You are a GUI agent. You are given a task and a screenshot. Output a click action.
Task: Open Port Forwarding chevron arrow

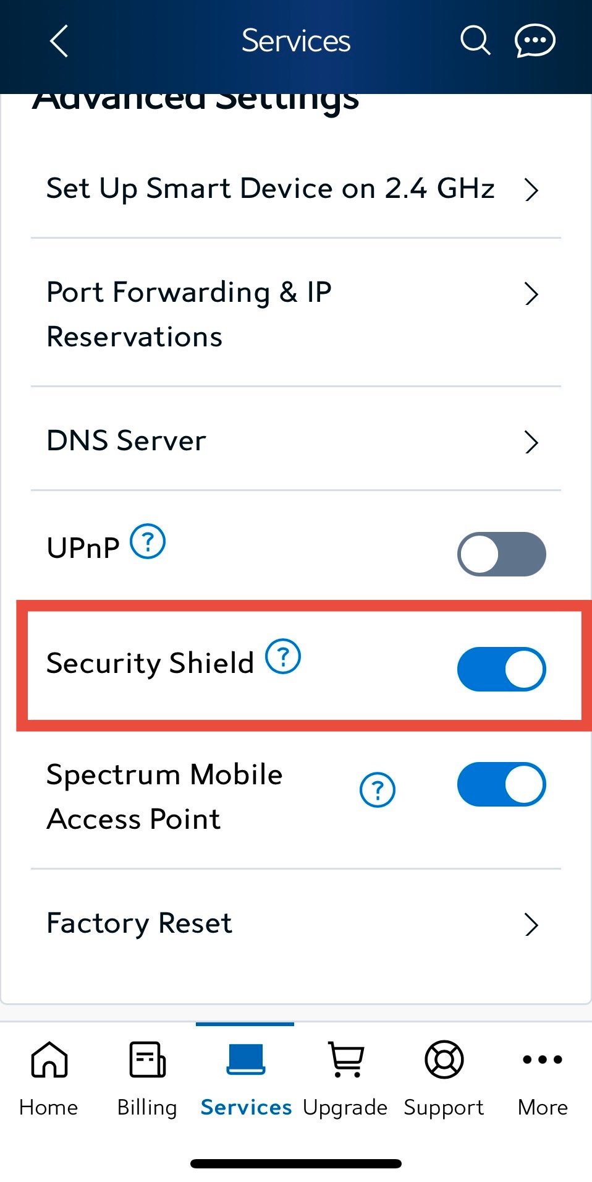(x=531, y=294)
